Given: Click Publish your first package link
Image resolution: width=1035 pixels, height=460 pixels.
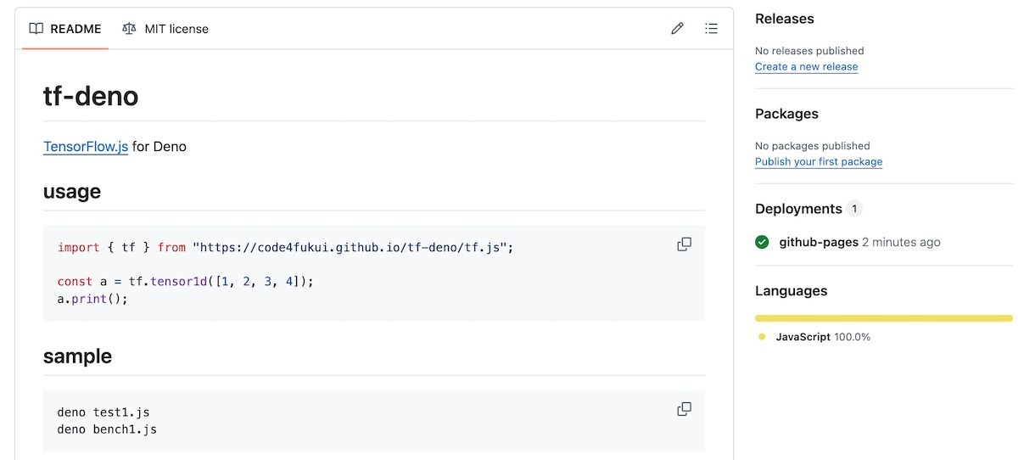Looking at the screenshot, I should [x=819, y=162].
